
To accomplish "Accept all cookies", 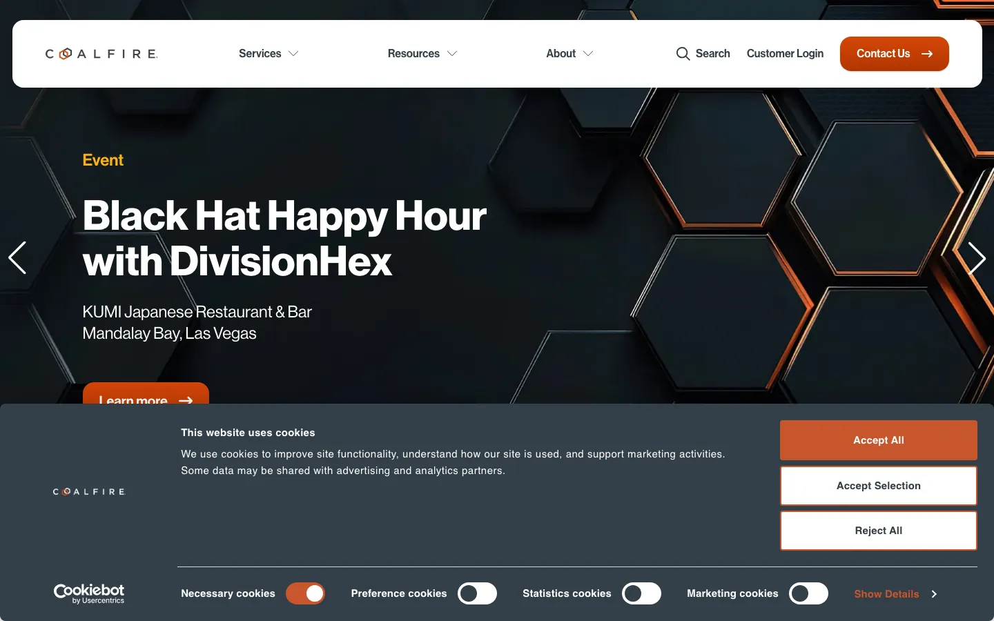I will pyautogui.click(x=879, y=440).
